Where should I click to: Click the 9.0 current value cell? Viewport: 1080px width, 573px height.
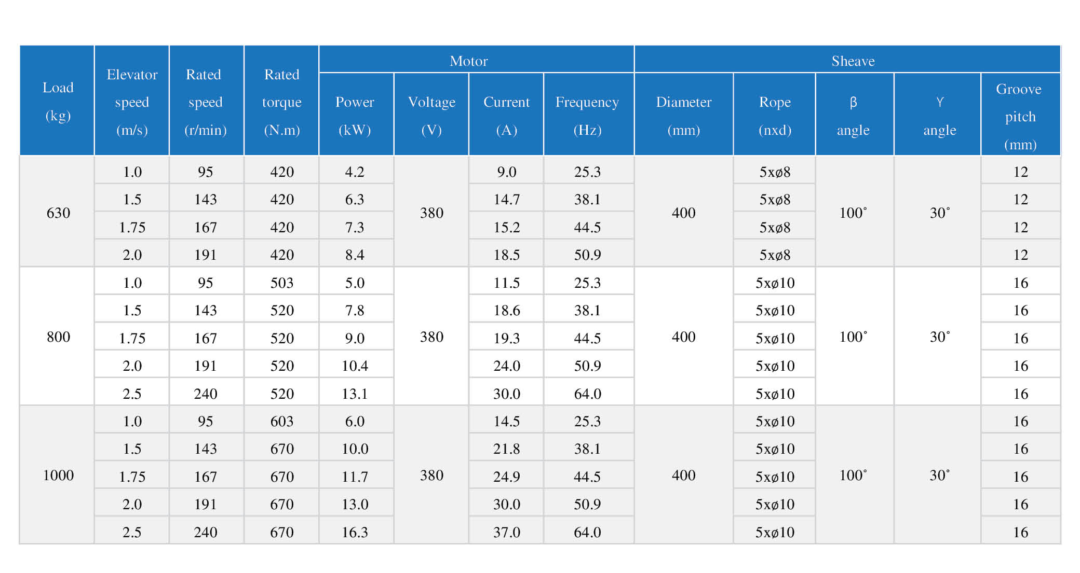506,170
